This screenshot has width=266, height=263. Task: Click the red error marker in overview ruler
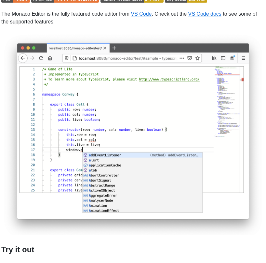(242, 80)
